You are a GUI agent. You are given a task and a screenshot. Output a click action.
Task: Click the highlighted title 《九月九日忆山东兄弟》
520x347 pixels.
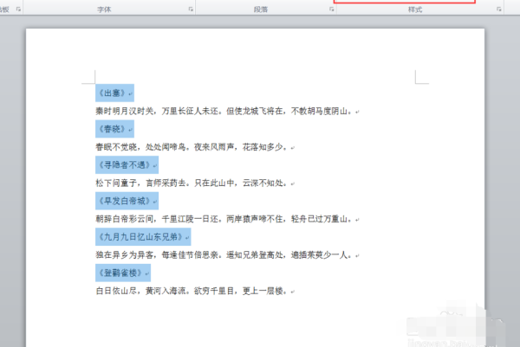click(x=142, y=236)
